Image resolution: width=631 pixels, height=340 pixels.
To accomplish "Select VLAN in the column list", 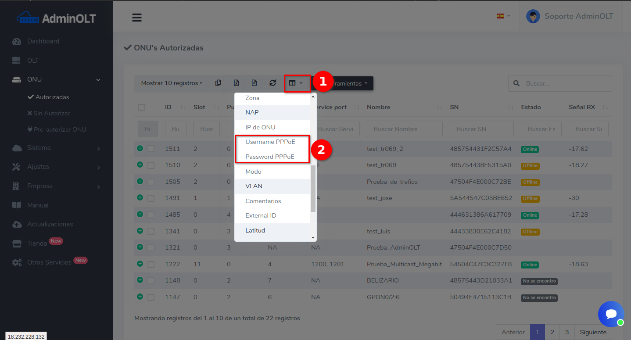I will coord(254,186).
